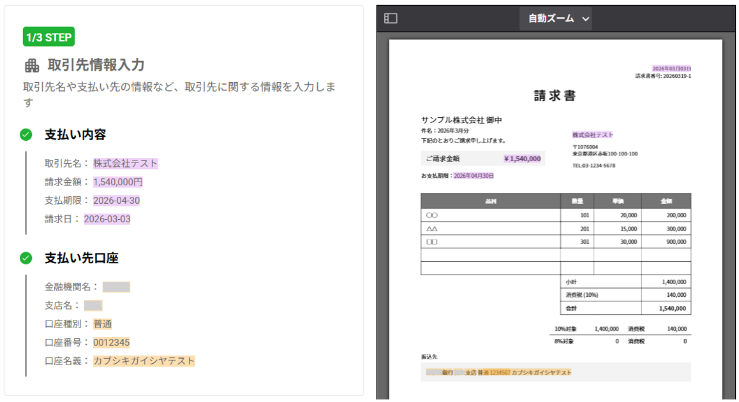This screenshot has width=739, height=402.
Task: Click the 品目 column header in the table
Action: pyautogui.click(x=491, y=201)
